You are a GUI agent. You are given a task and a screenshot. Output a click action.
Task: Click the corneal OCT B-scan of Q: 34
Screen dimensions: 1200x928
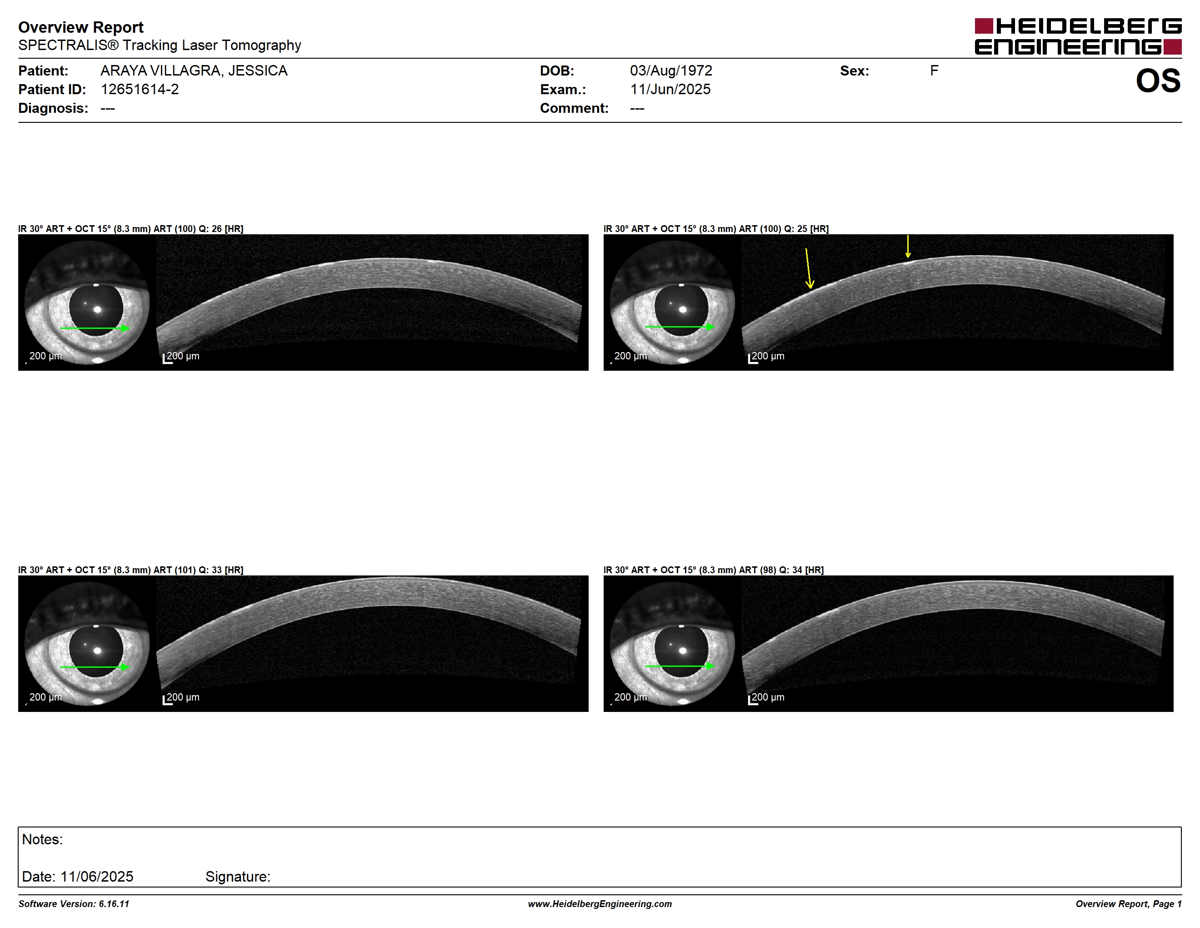tap(957, 644)
